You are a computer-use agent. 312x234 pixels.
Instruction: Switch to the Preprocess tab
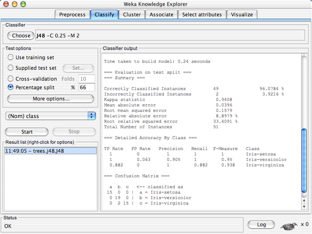(72, 15)
